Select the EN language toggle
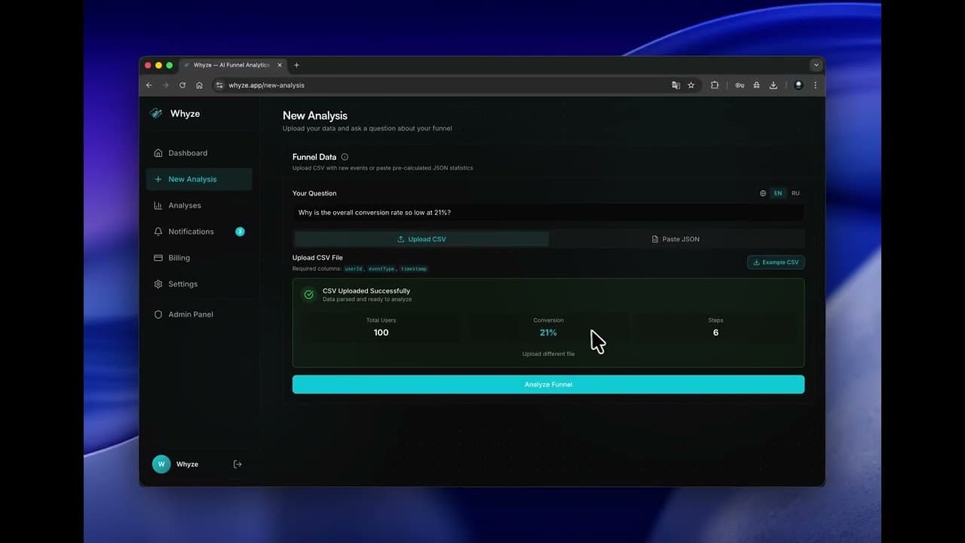The image size is (965, 543). [778, 193]
